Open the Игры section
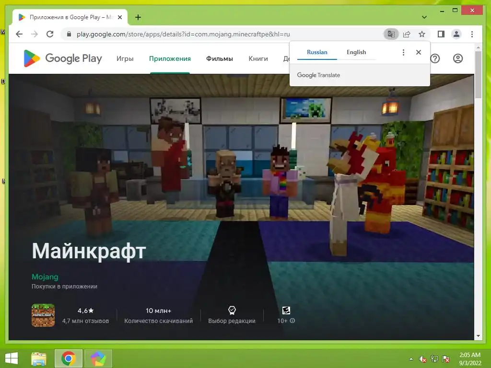This screenshot has width=491, height=368. point(125,58)
